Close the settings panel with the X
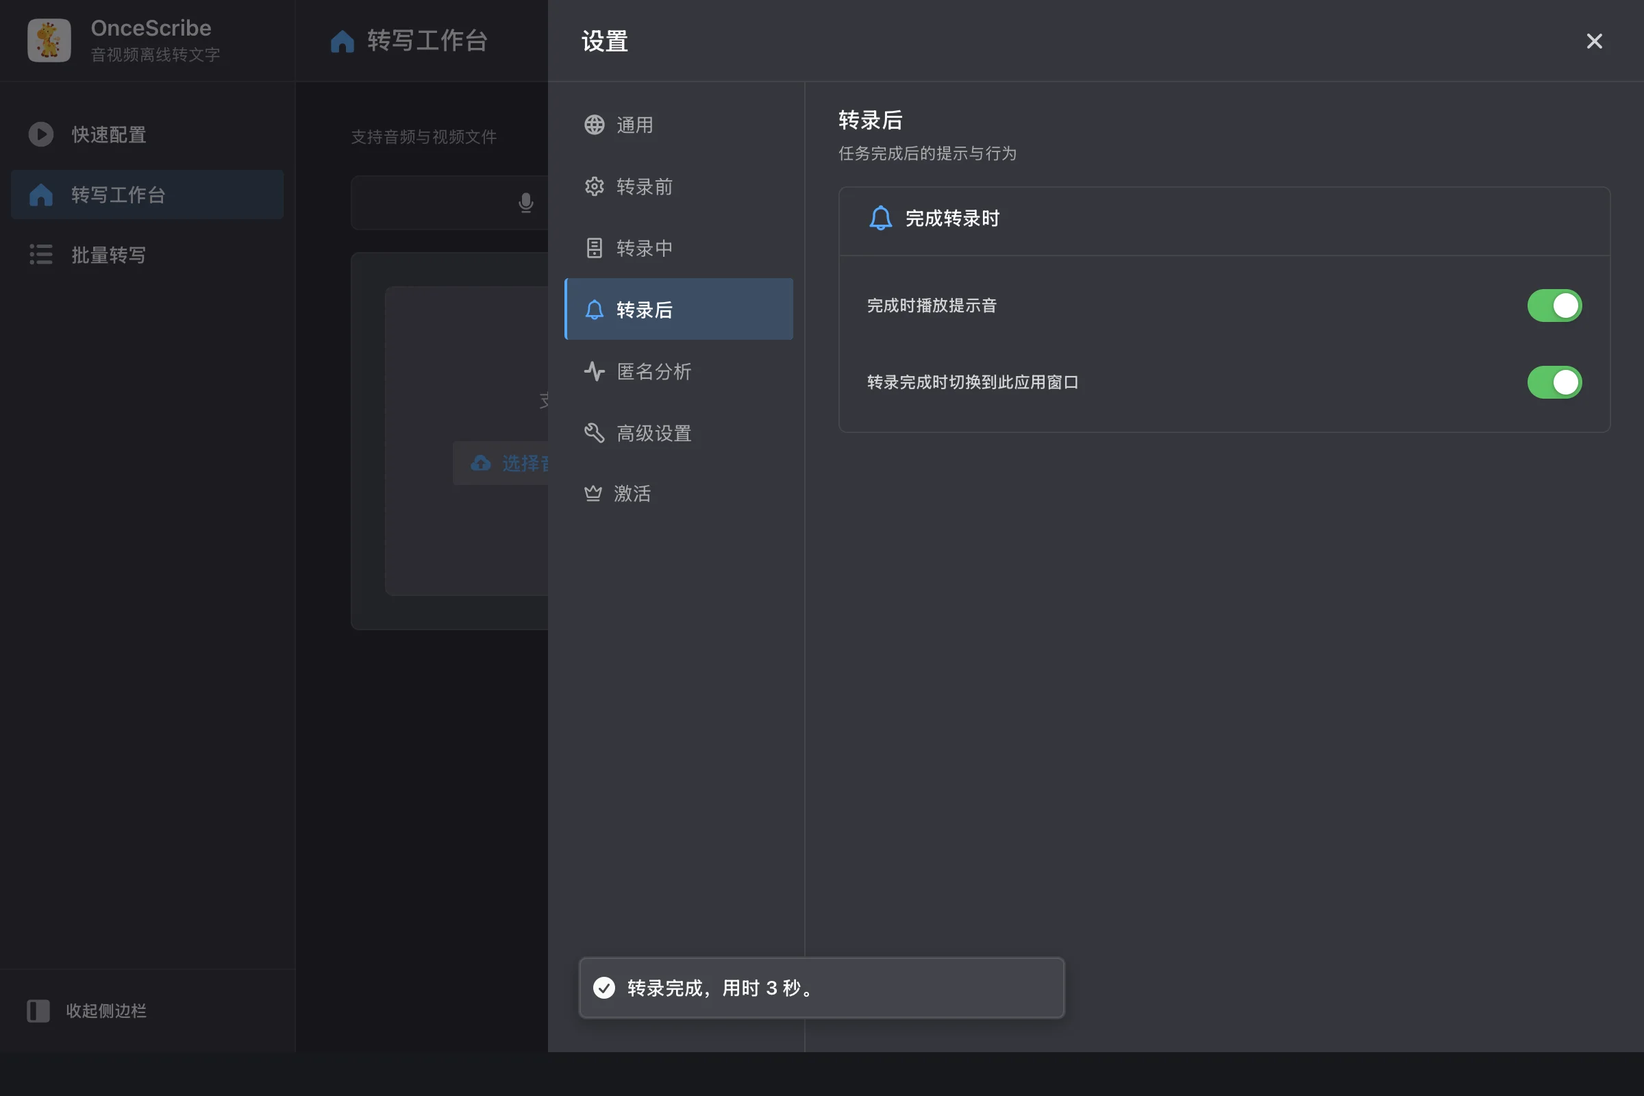The width and height of the screenshot is (1644, 1096). pyautogui.click(x=1595, y=41)
